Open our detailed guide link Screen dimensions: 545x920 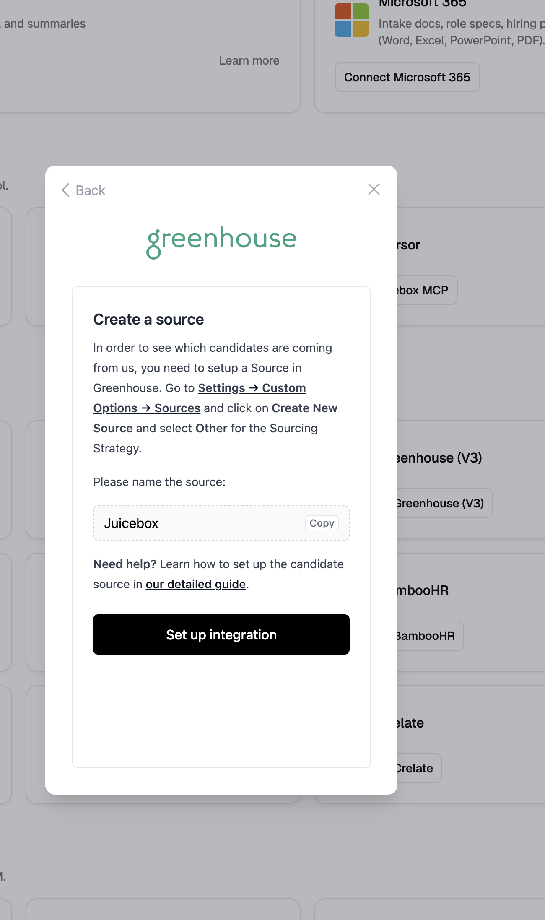coord(195,584)
